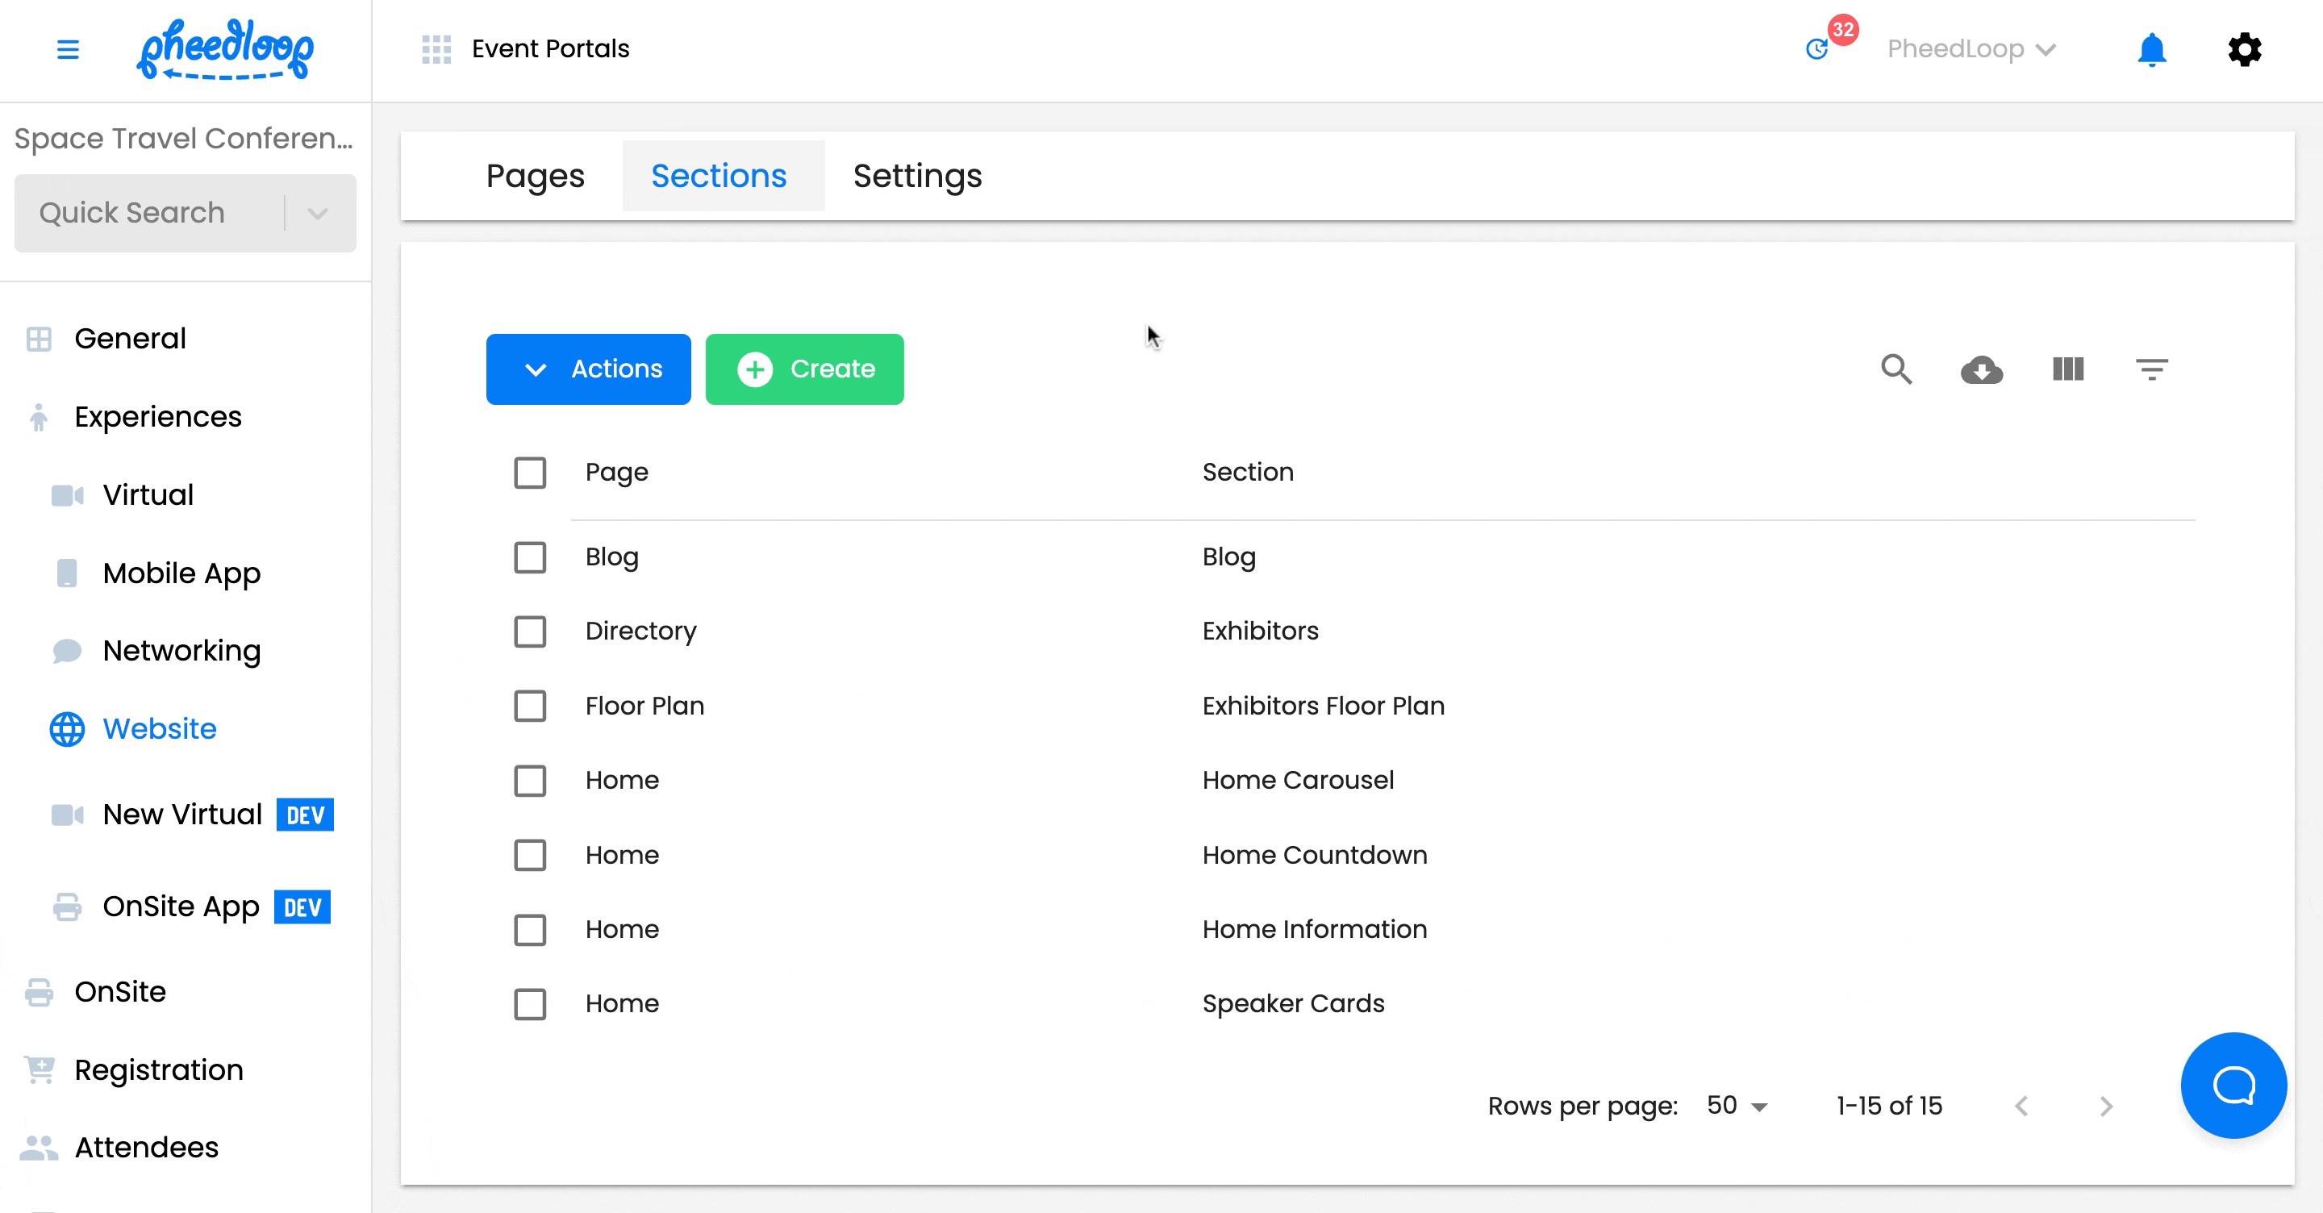
Task: Open the Networking sidebar link
Action: click(x=181, y=650)
